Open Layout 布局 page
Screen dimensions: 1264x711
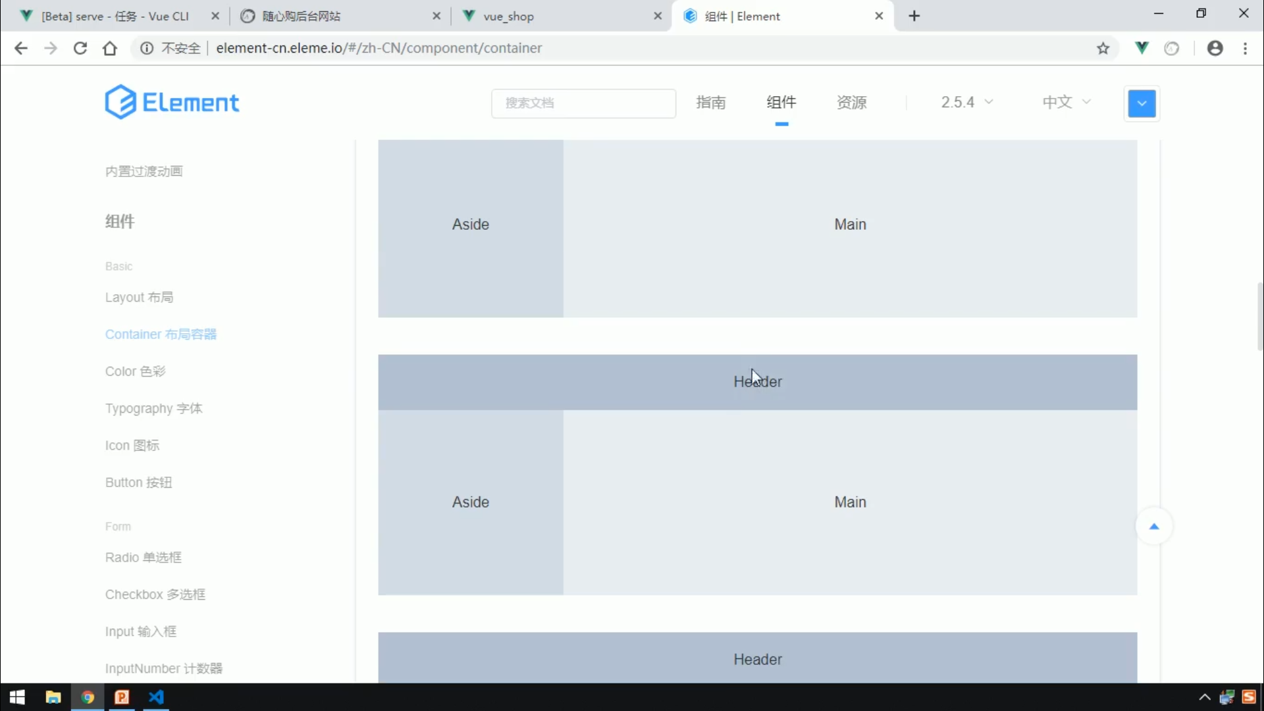click(x=140, y=297)
